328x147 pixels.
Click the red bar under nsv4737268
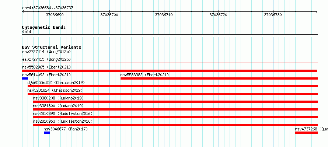(306, 133)
